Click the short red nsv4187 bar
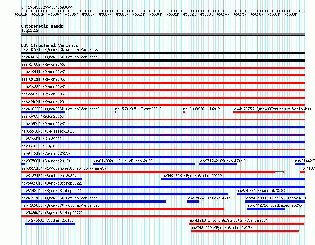The image size is (315, 245). [303, 172]
